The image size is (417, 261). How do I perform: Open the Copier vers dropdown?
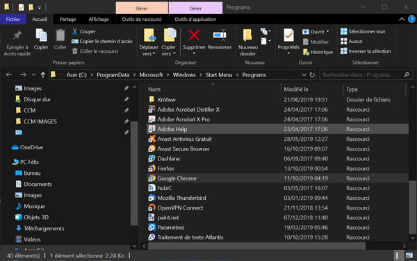click(169, 42)
